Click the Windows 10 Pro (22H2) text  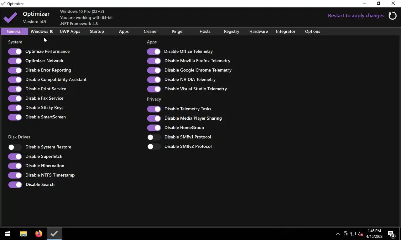click(82, 12)
